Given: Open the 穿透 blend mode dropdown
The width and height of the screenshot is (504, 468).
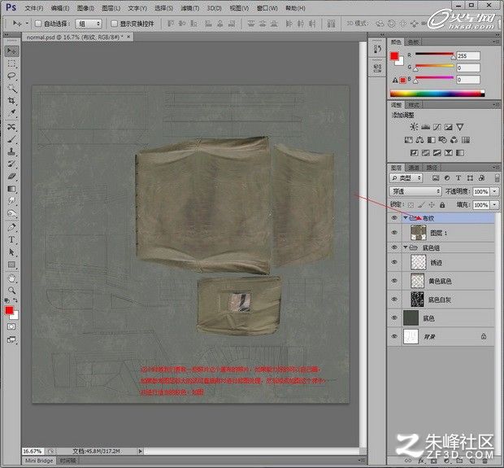Looking at the screenshot, I should [415, 191].
